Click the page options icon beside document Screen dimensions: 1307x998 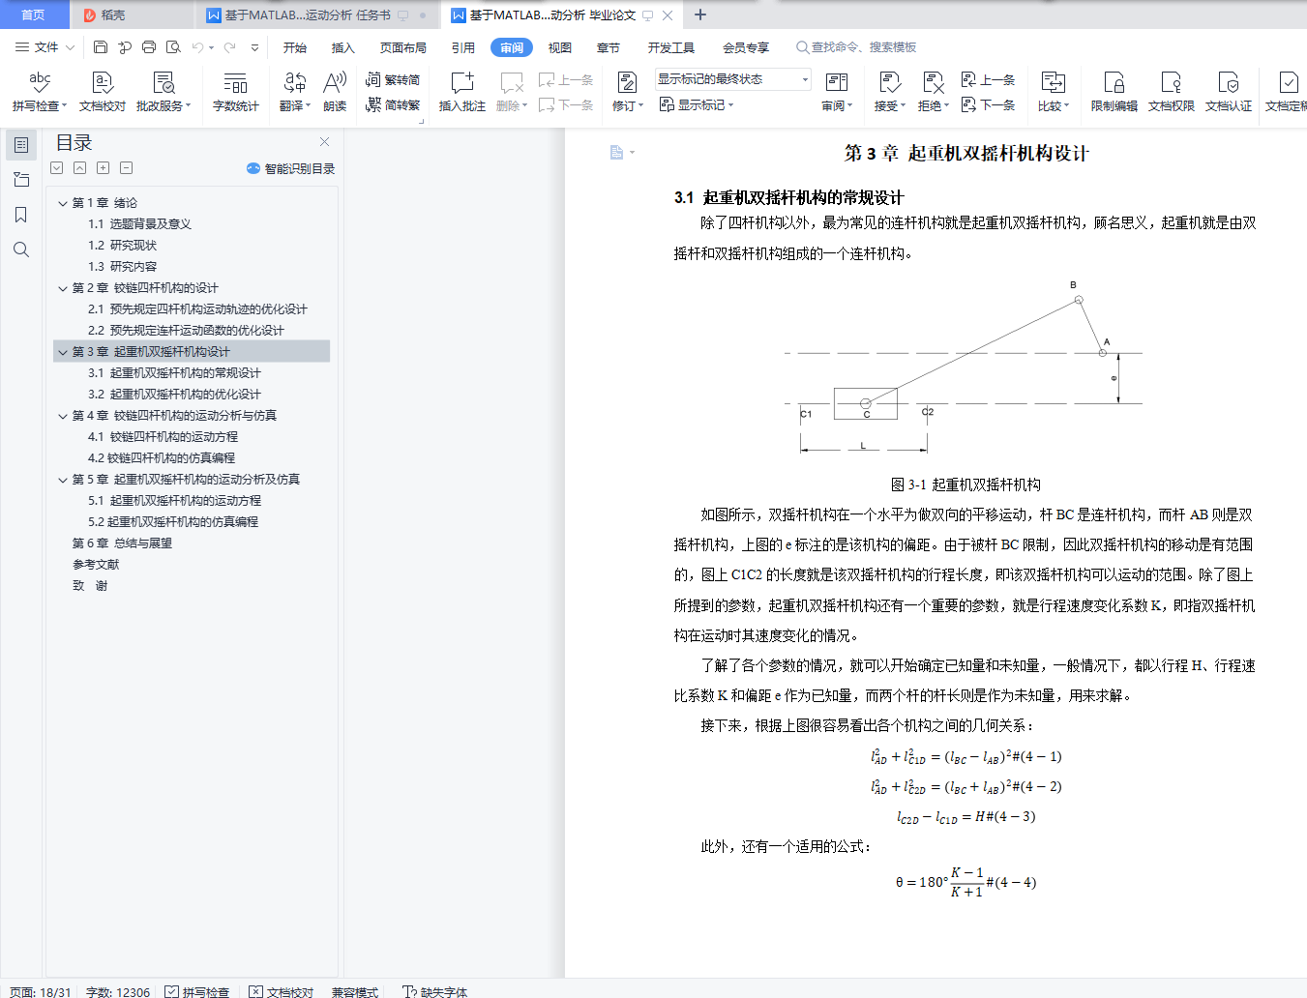point(622,152)
